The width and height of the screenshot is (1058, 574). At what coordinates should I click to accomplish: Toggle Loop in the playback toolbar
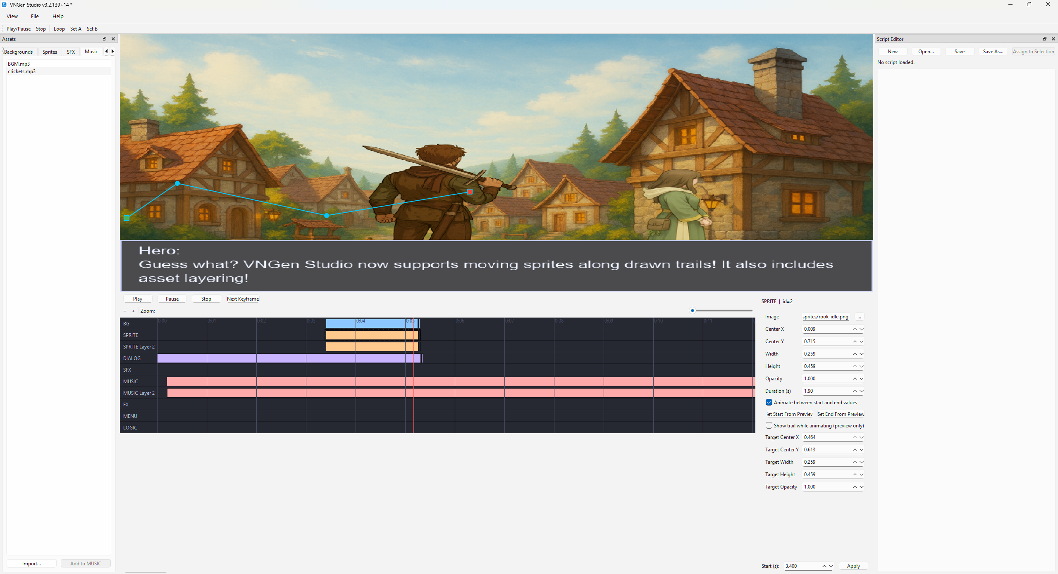[59, 29]
